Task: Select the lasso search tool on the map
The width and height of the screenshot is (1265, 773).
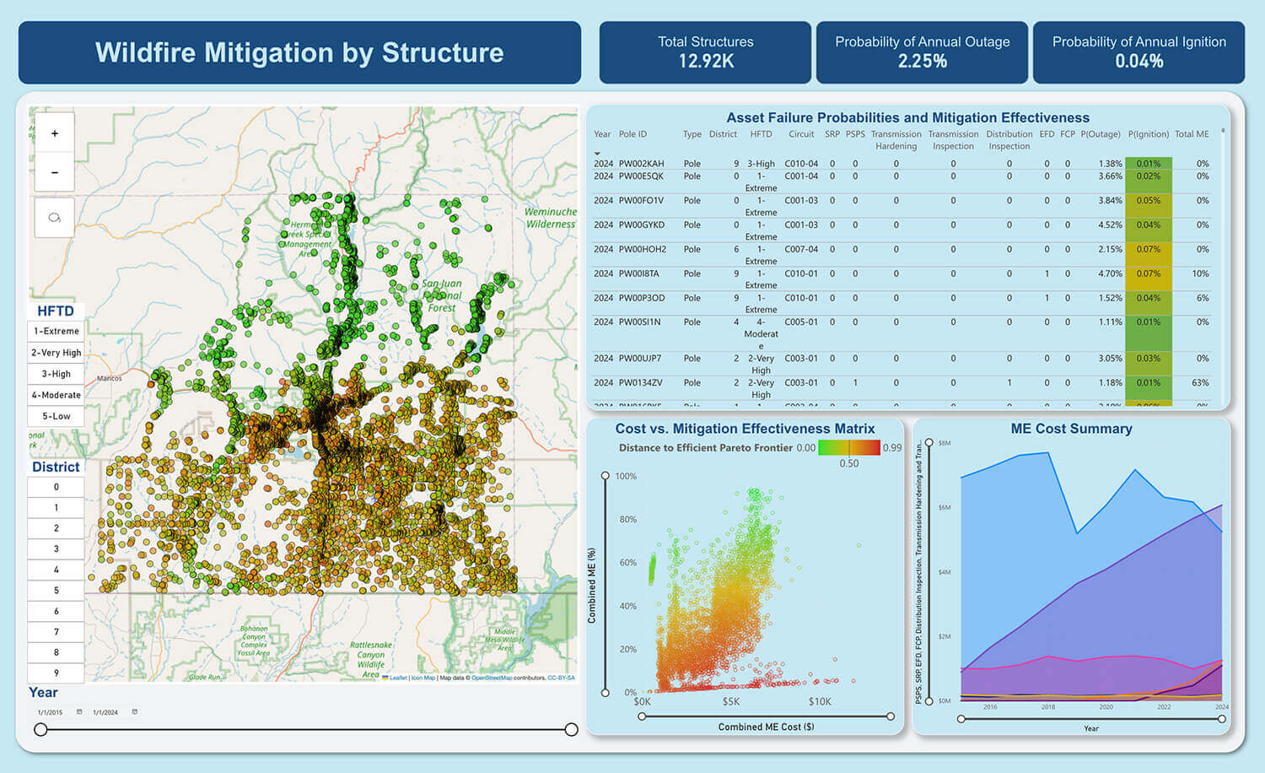Action: click(54, 218)
